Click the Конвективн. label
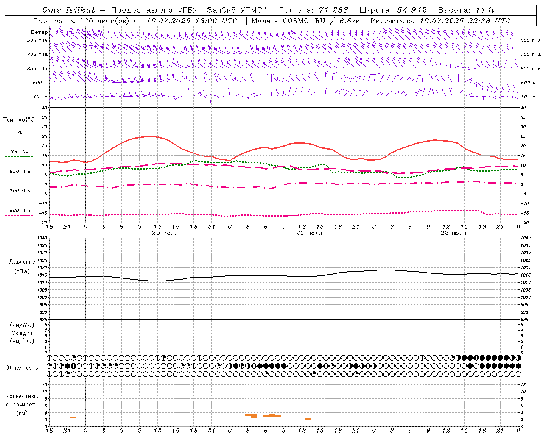The width and height of the screenshot is (543, 434). point(22,396)
